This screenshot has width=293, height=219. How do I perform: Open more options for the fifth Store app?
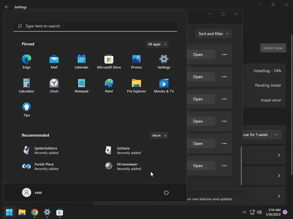224,144
